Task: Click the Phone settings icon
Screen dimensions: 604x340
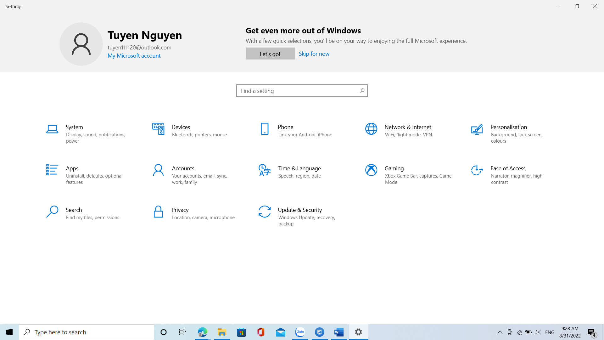Action: click(x=265, y=129)
